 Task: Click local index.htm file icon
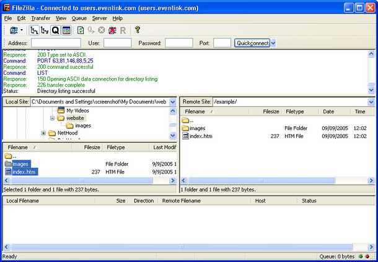(8, 172)
